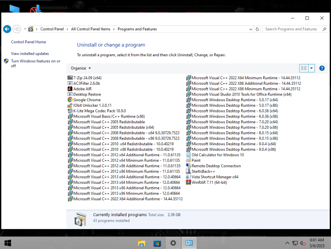This screenshot has width=331, height=249.
Task: Select Windows Desktop Runtime 9.0.4 (x64)
Action: coord(231,144)
